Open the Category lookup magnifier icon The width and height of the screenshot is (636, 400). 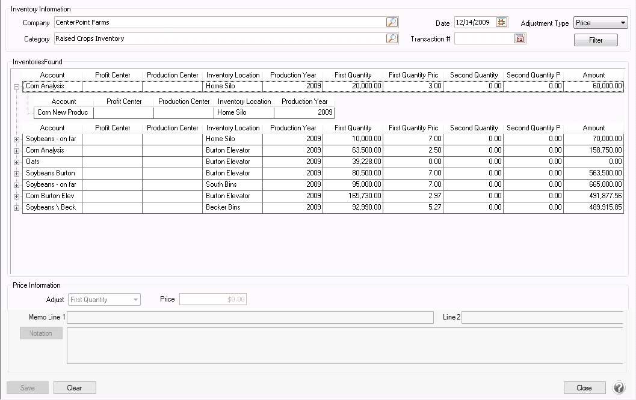pos(392,38)
